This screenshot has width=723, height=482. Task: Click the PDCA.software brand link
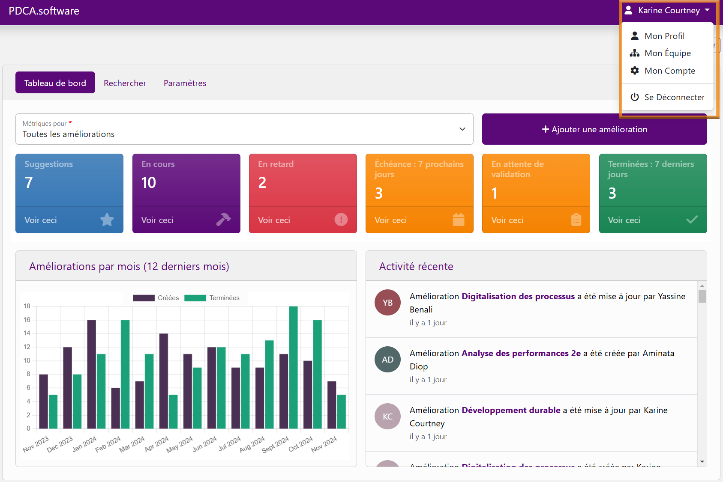(x=44, y=11)
